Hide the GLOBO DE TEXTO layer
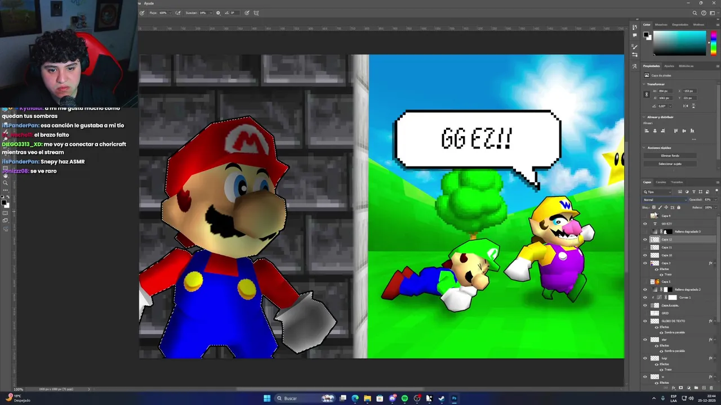 pyautogui.click(x=646, y=321)
